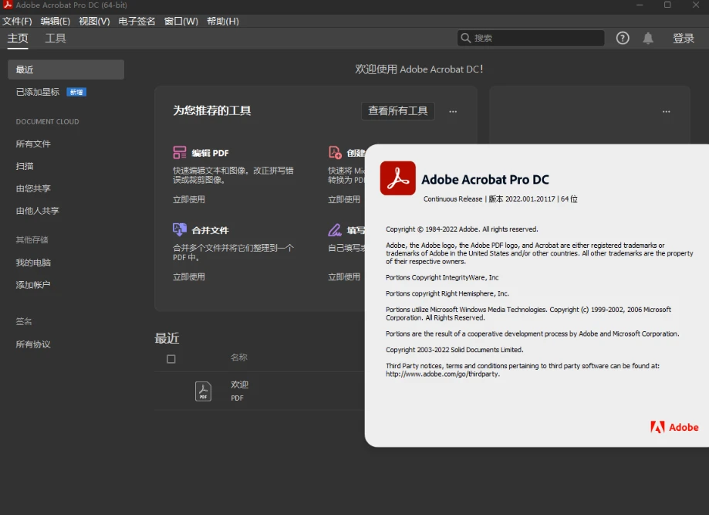Select 已添加星标 in the sidebar
This screenshot has height=515, width=709.
(x=38, y=92)
